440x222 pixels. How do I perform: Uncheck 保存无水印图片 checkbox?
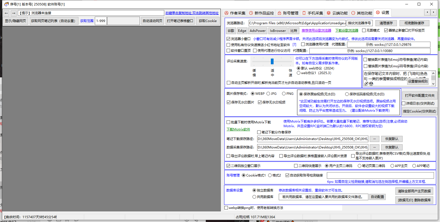229,102
